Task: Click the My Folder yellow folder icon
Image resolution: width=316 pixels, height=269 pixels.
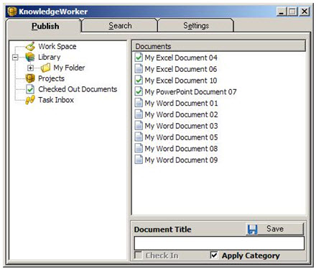Action: tap(45, 68)
